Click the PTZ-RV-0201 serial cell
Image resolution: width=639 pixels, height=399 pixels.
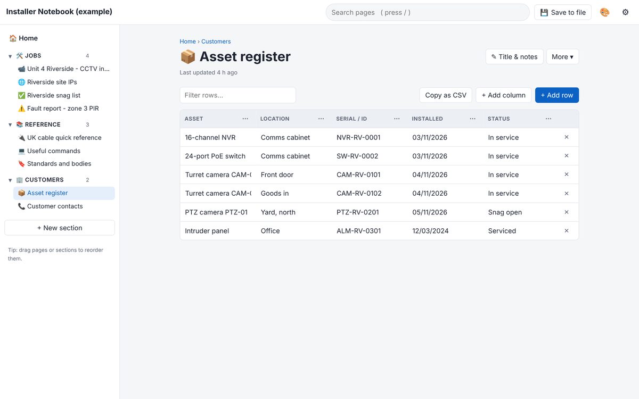click(370, 212)
